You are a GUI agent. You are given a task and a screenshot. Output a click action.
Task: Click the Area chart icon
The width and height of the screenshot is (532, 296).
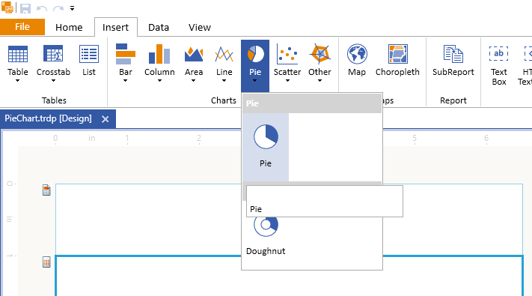[194, 54]
